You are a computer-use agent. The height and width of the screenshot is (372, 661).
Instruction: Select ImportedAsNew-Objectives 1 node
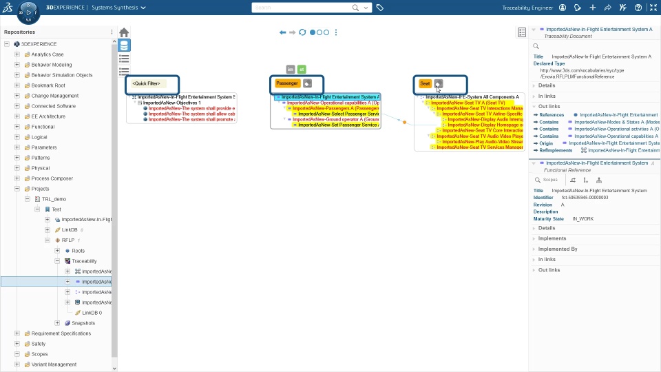coord(171,103)
